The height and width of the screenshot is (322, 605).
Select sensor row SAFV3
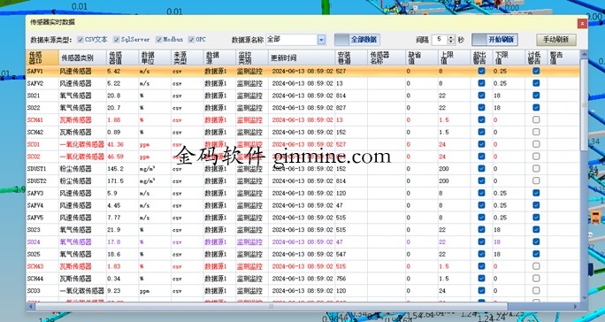[x=302, y=193]
